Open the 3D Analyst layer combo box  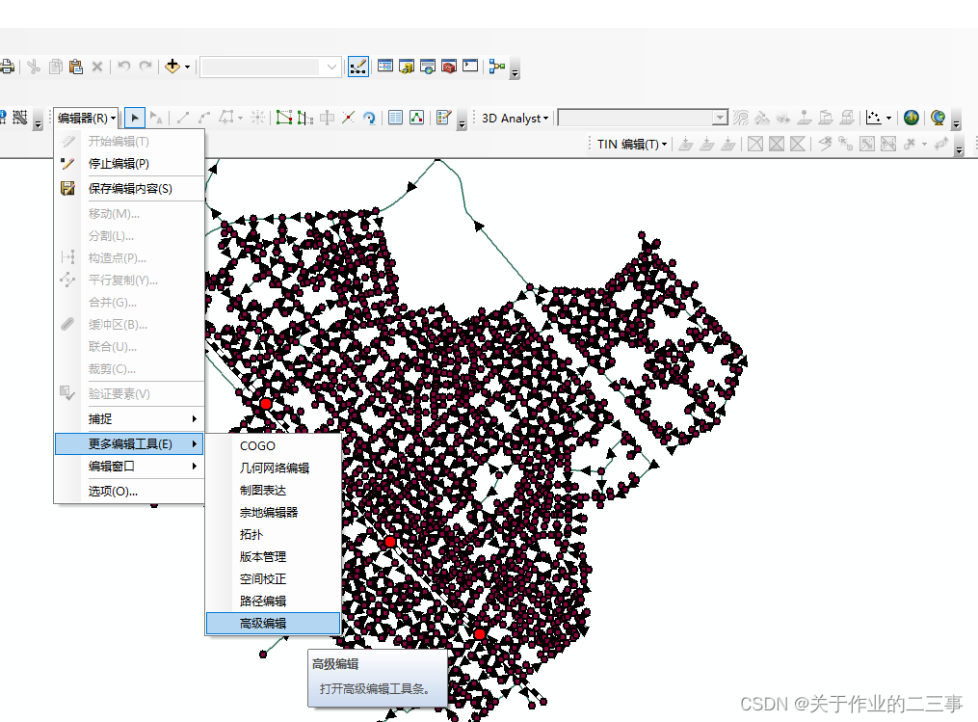[643, 118]
